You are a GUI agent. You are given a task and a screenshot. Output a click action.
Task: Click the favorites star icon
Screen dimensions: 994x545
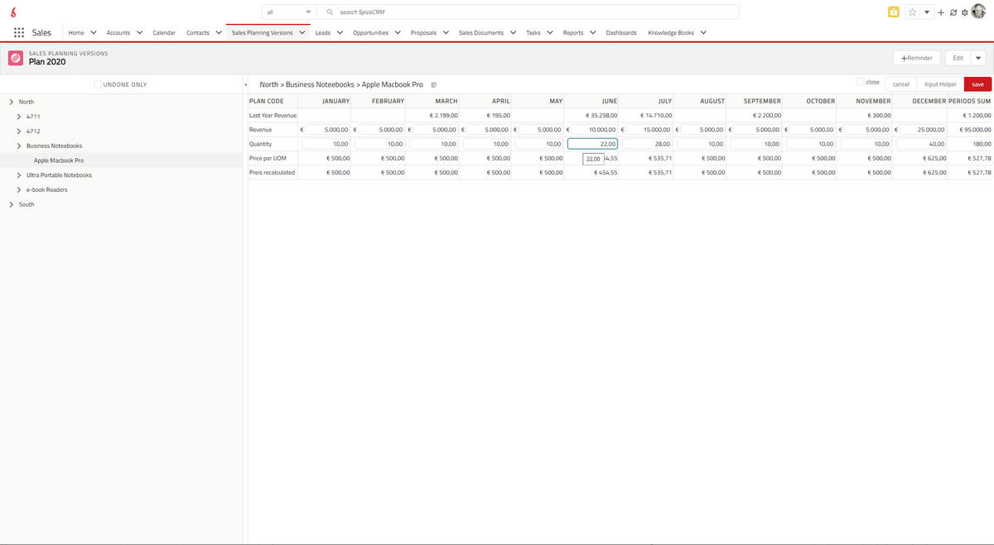[912, 12]
